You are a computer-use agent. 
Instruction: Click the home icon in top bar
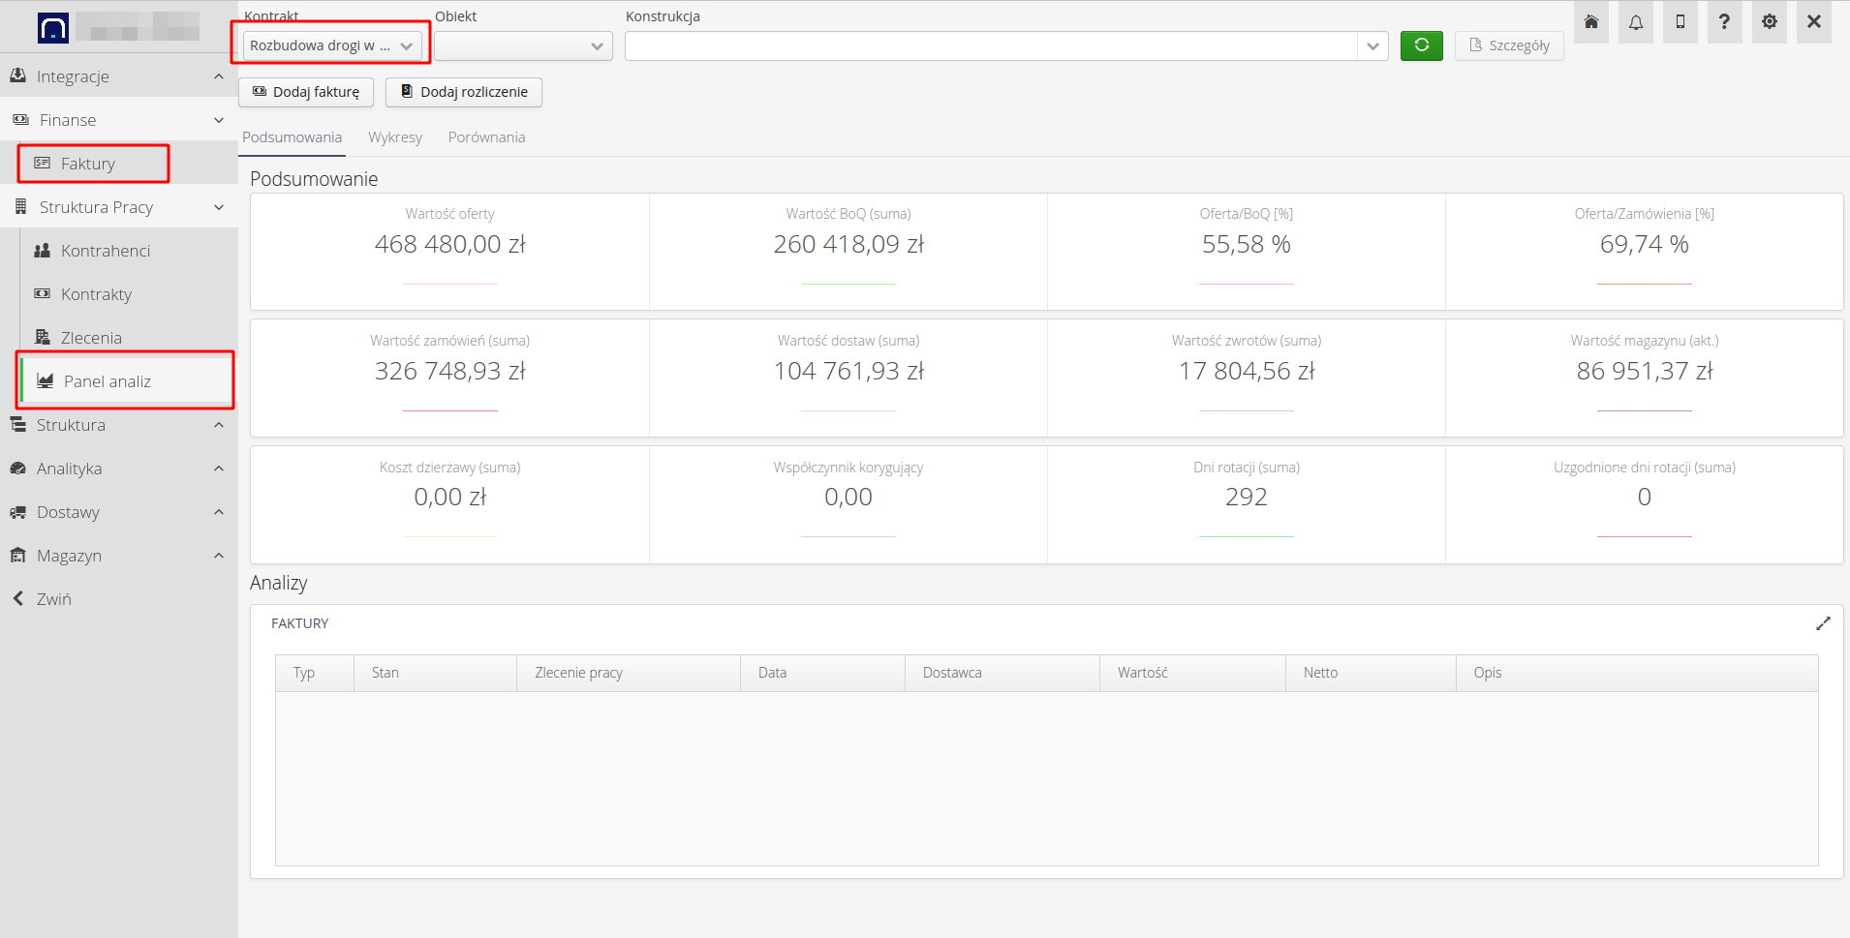[1591, 22]
